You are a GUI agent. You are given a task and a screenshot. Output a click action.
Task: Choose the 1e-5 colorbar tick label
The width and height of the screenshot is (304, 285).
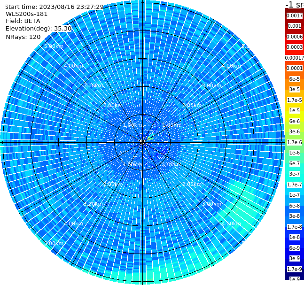(295, 110)
